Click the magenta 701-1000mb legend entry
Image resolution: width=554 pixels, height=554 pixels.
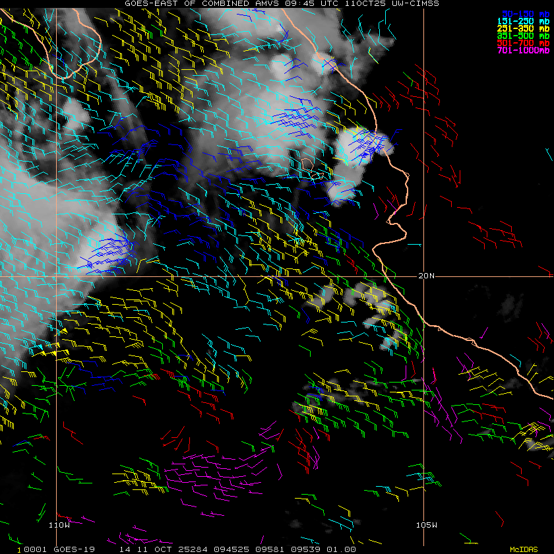click(523, 51)
